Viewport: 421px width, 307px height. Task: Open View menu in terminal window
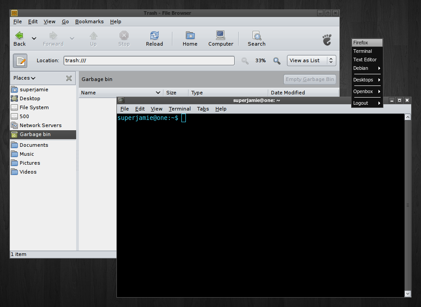pyautogui.click(x=156, y=109)
